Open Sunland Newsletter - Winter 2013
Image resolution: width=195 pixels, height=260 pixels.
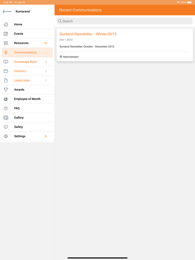pos(88,34)
